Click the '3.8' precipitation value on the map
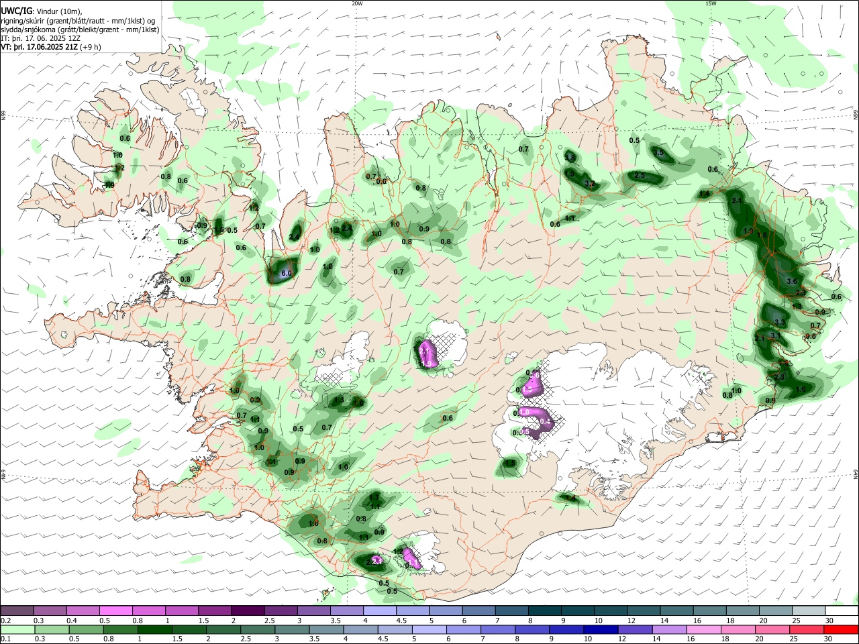The width and height of the screenshot is (859, 644). (x=570, y=157)
